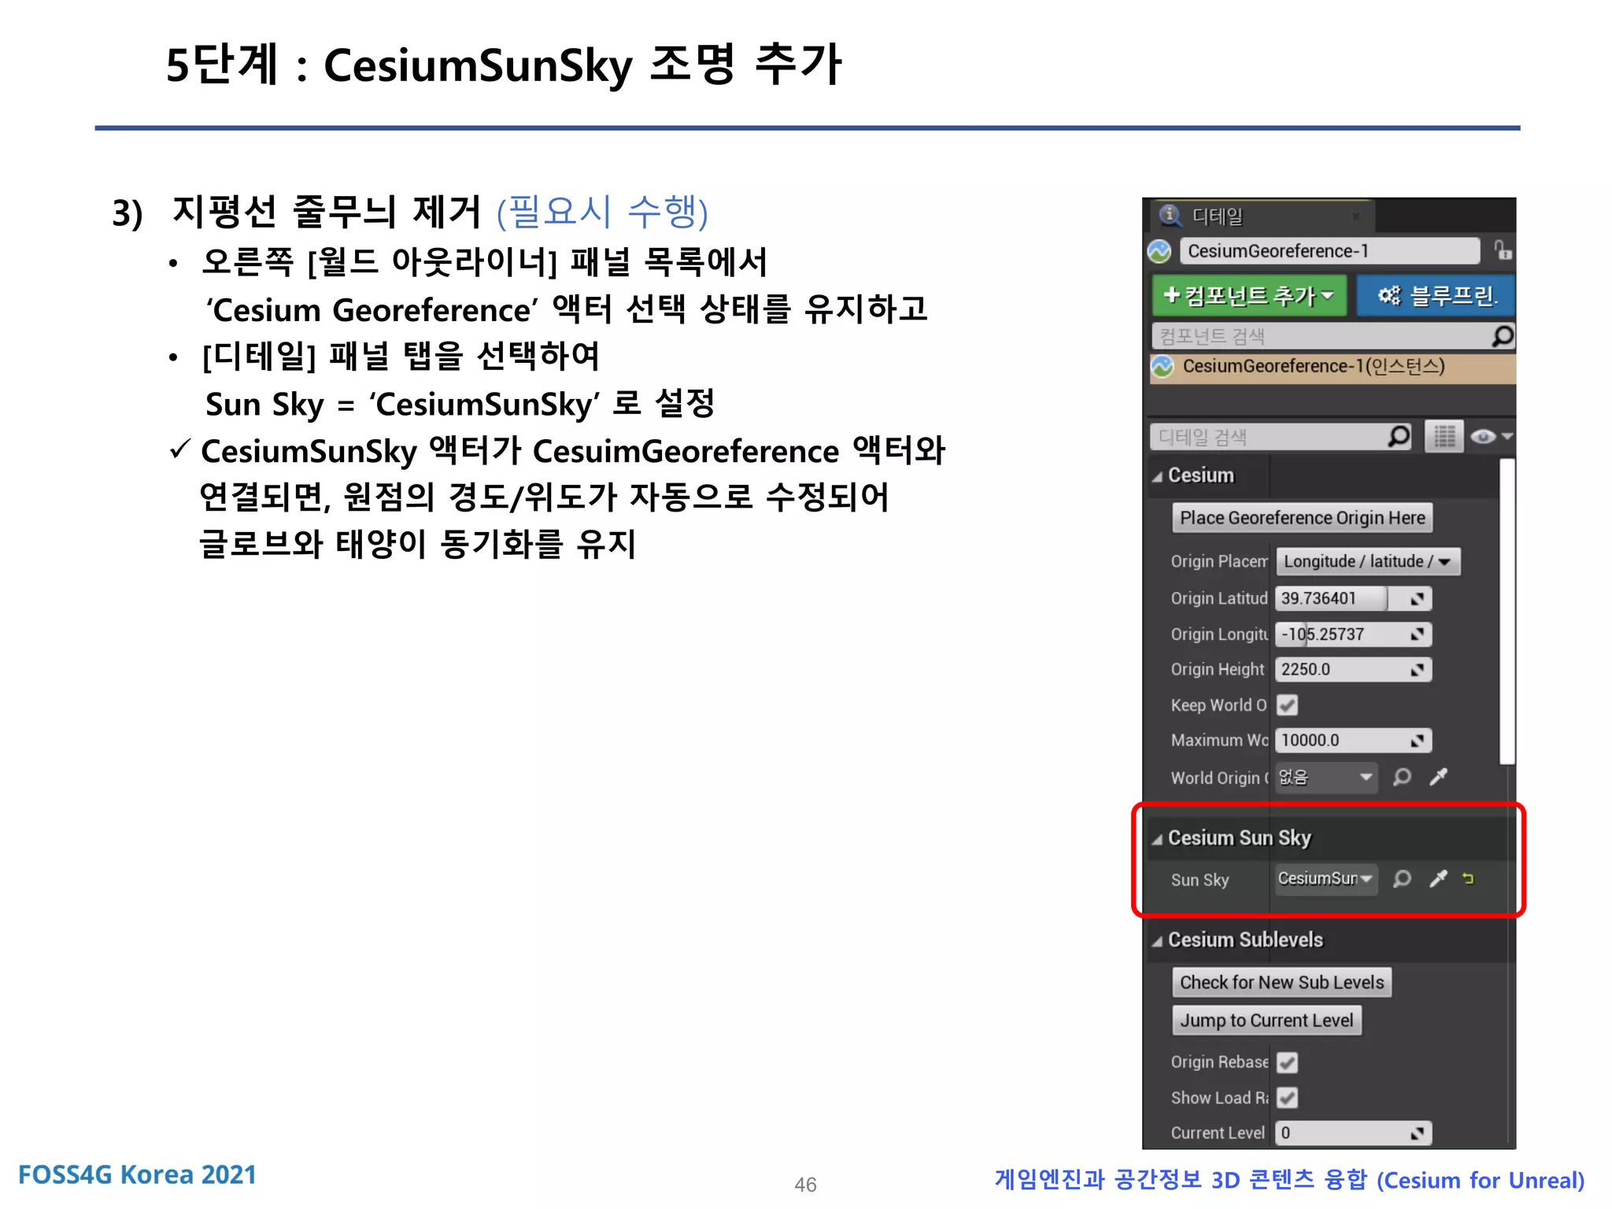Click Place Georeference Origin Here button
The width and height of the screenshot is (1612, 1209).
[x=1302, y=518]
